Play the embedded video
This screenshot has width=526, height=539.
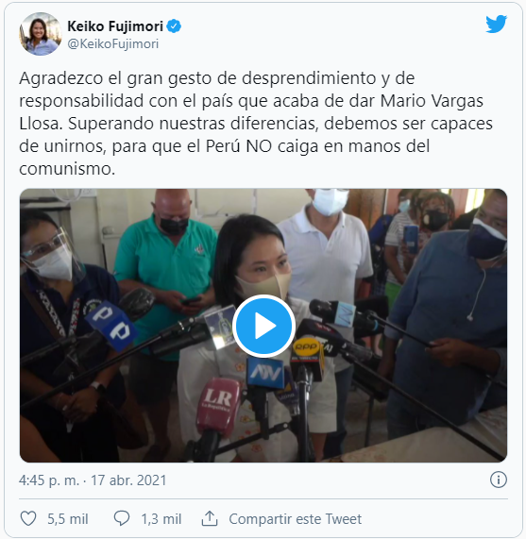[x=263, y=326]
